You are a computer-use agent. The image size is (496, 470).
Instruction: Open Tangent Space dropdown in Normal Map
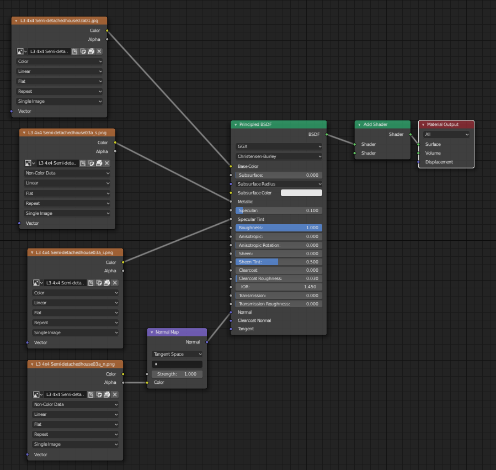(x=177, y=354)
